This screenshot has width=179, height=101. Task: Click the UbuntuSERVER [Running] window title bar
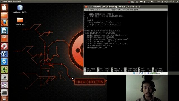click(x=126, y=7)
